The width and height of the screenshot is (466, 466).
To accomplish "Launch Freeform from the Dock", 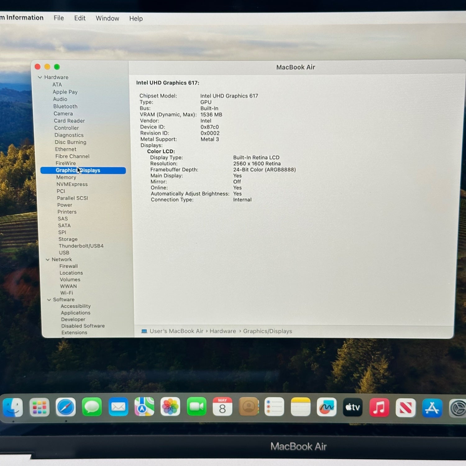I will 327,407.
